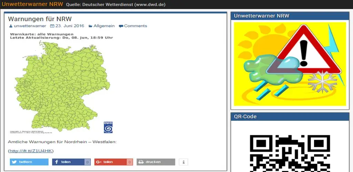Select text 'Quelle: Deutscher Wetterdienst (www.dwd.de)'
353x172 pixels.
click(x=116, y=5)
